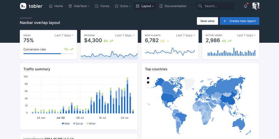Click Create new report button
Viewport: 279px width, 139px height.
pyautogui.click(x=239, y=21)
